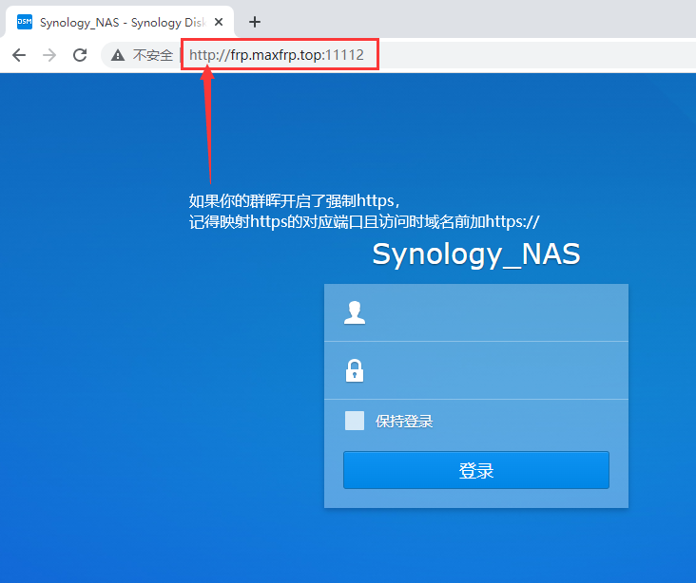Screen dimensions: 696x583
Task: Check the 保持登录 checkbox
Action: click(355, 421)
